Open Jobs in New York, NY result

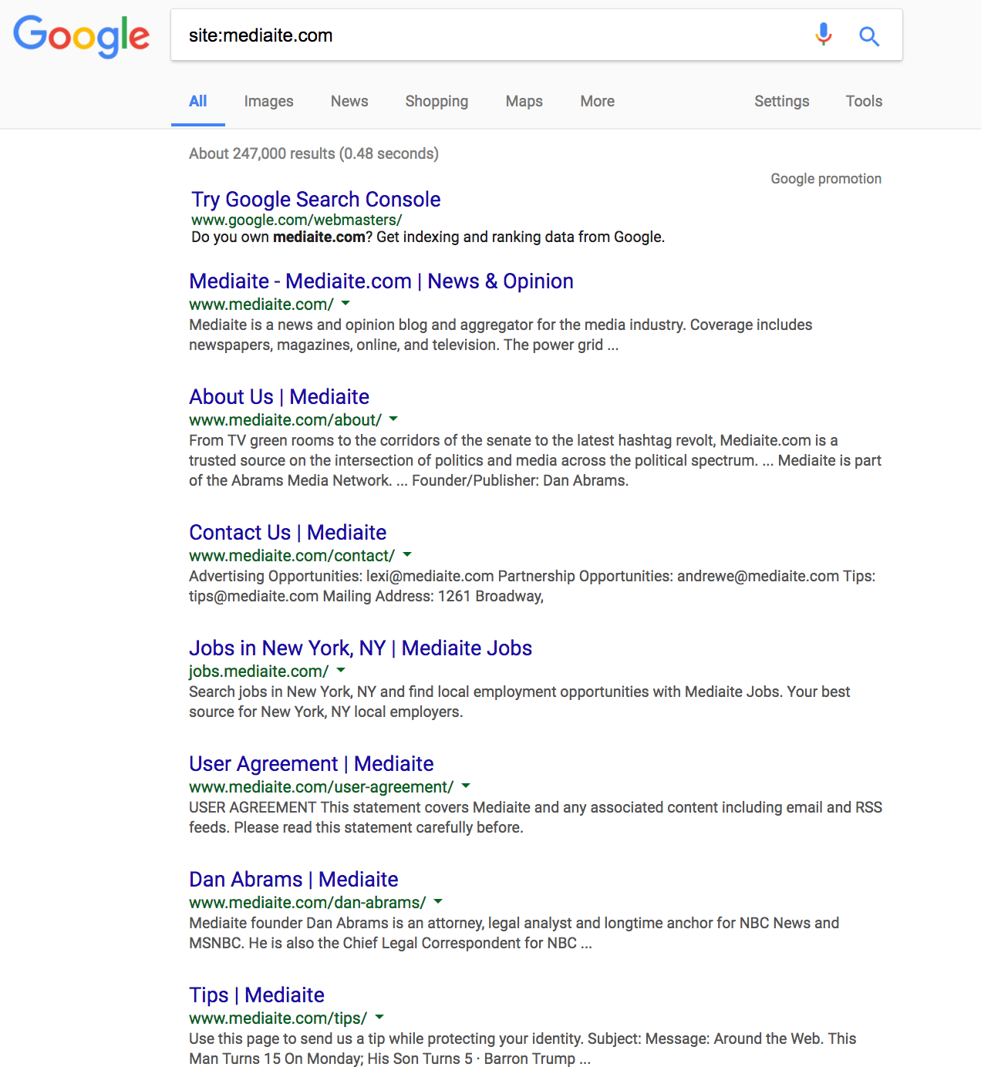(360, 648)
